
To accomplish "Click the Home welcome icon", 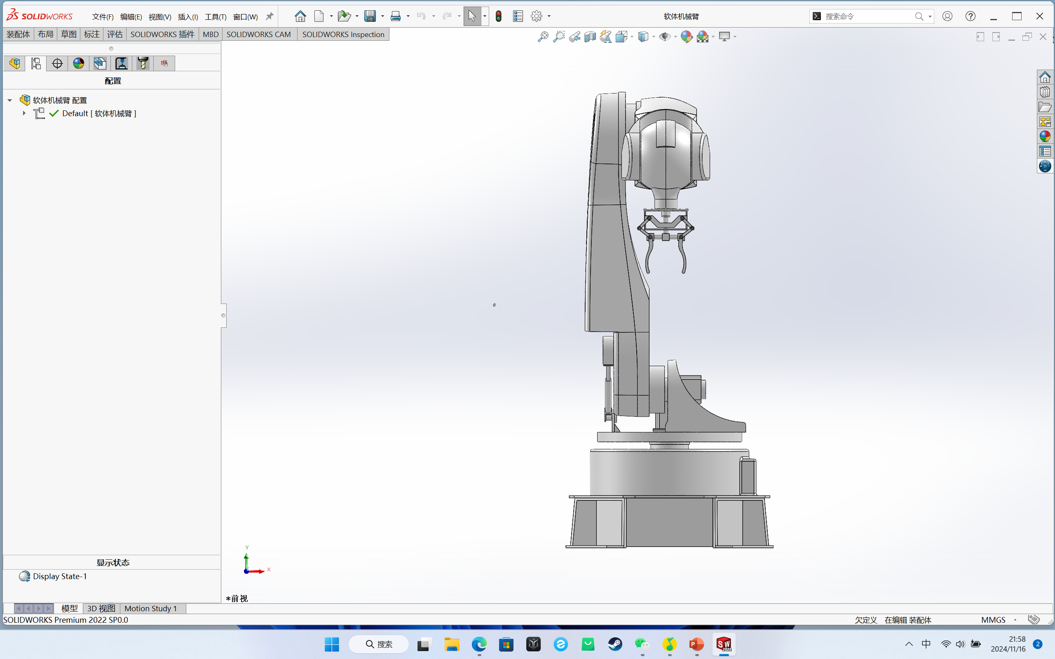I will (x=300, y=16).
